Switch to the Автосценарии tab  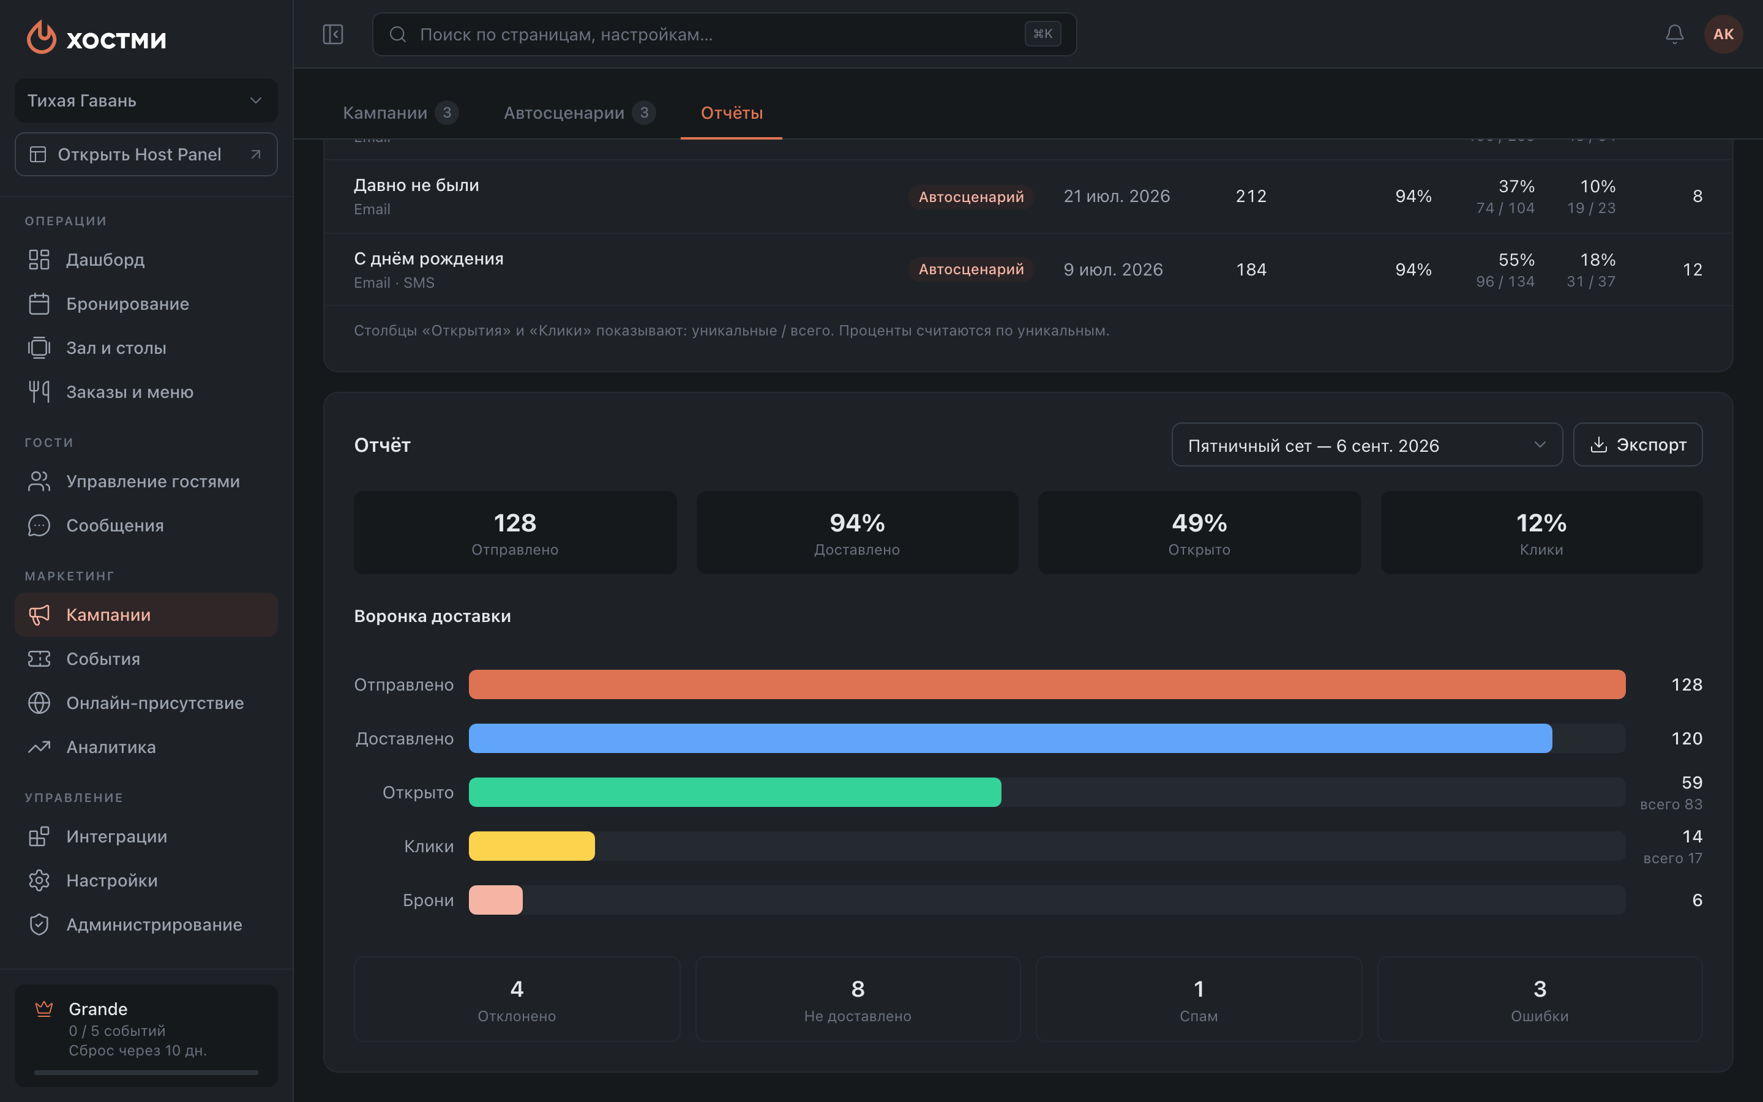coord(579,113)
